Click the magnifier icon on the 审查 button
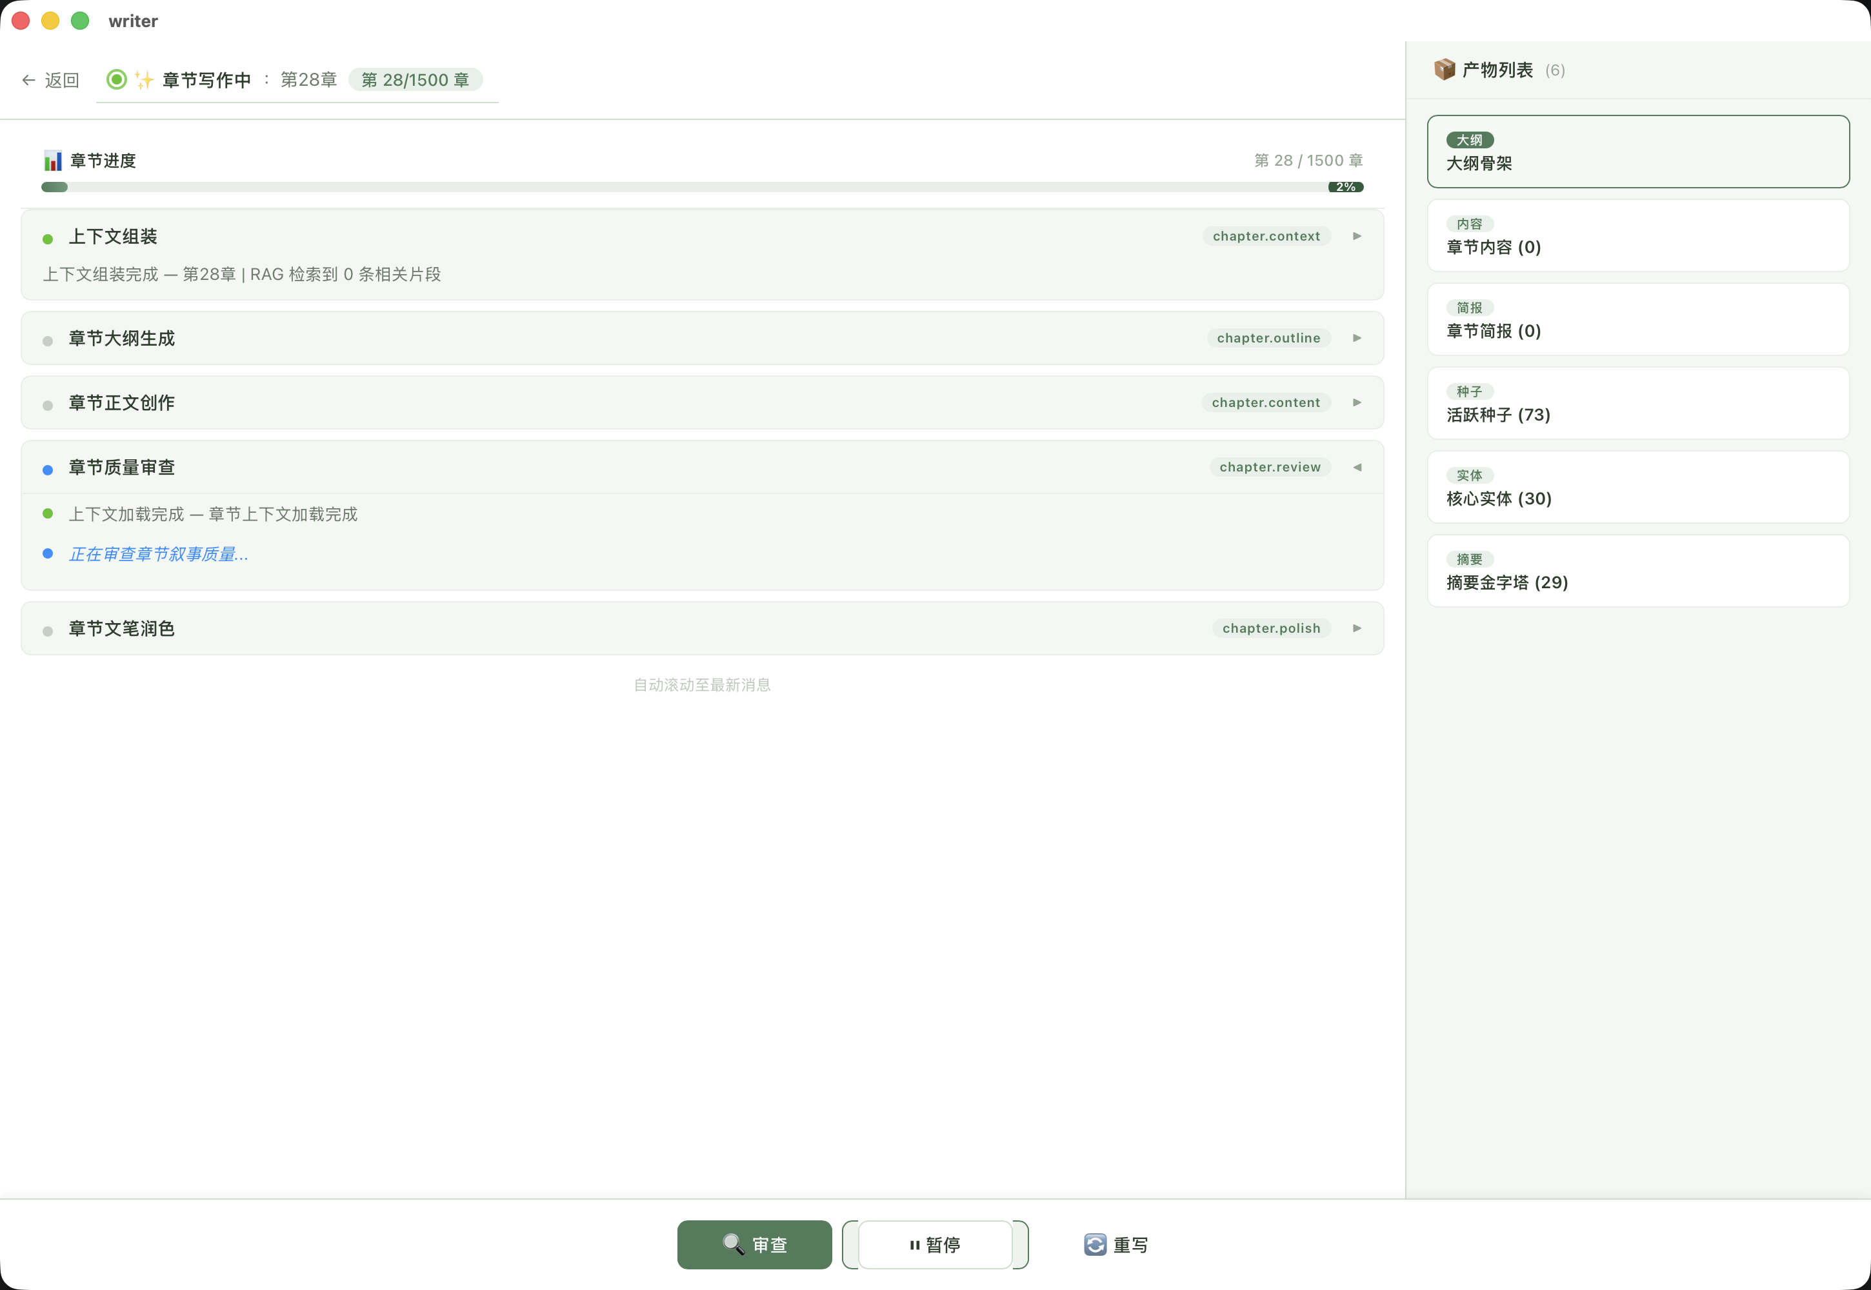Screen dimensions: 1871x1290 (x=734, y=1244)
